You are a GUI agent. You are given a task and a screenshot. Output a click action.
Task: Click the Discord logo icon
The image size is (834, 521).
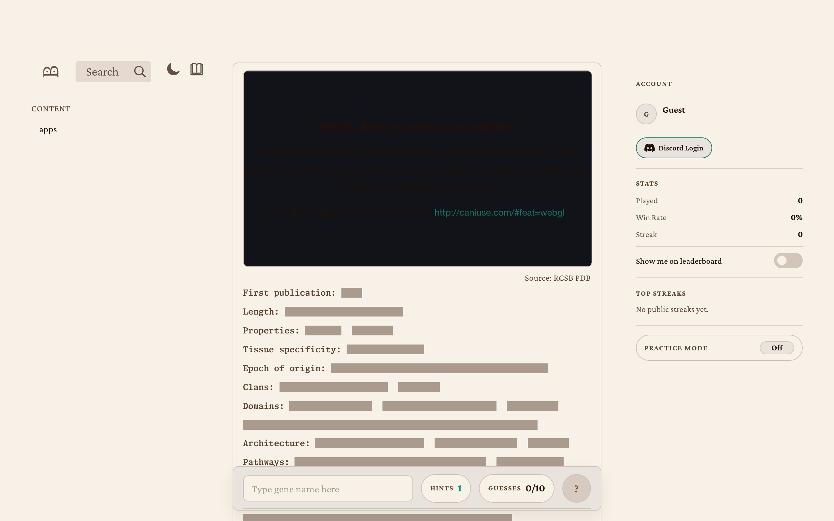[649, 148]
